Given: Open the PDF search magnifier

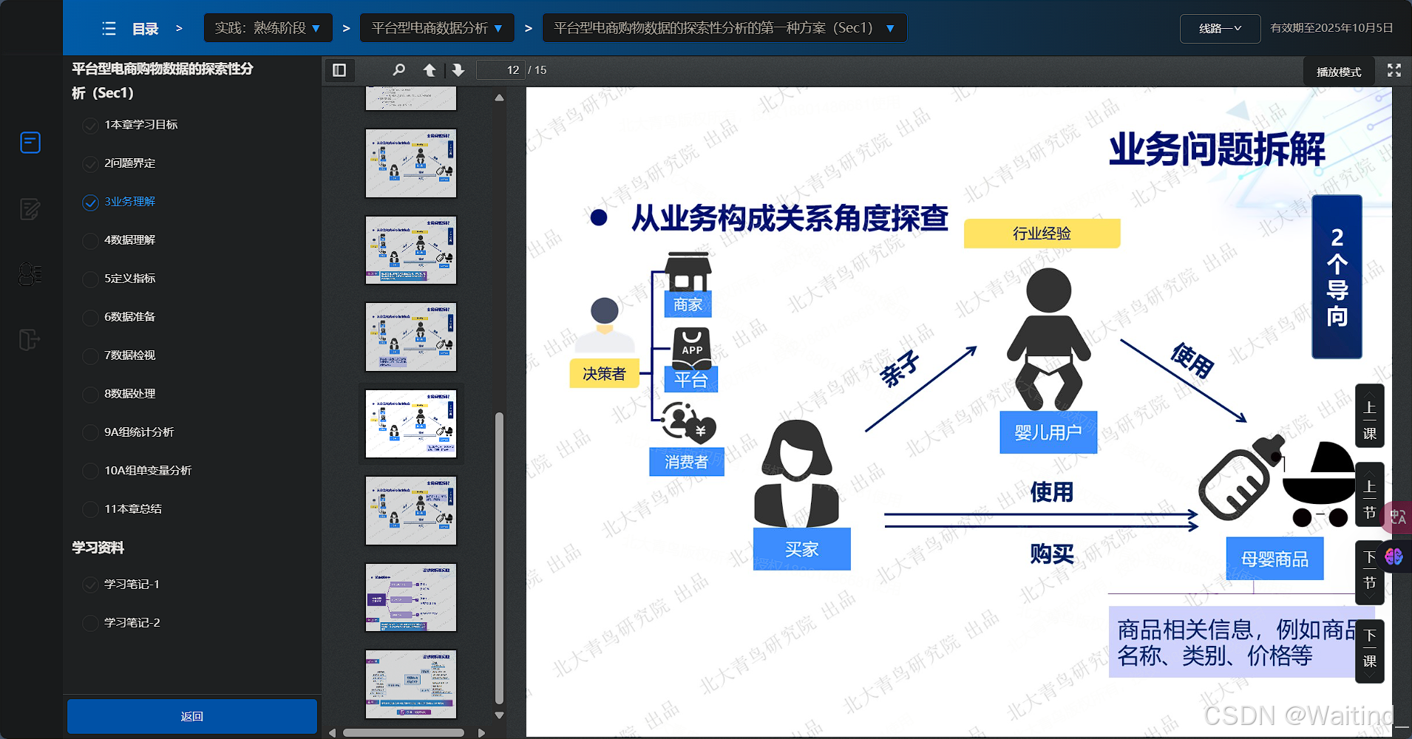Looking at the screenshot, I should [399, 70].
